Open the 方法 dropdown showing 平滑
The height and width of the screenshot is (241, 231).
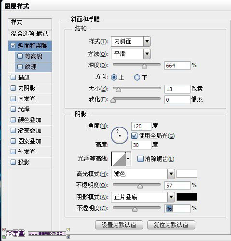[131, 54]
